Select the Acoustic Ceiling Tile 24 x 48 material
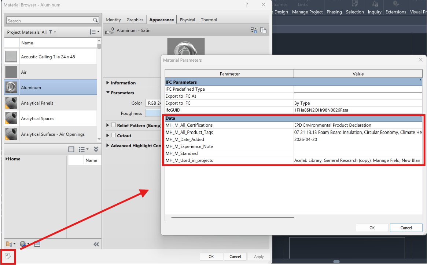The image size is (427, 265). coord(51,57)
